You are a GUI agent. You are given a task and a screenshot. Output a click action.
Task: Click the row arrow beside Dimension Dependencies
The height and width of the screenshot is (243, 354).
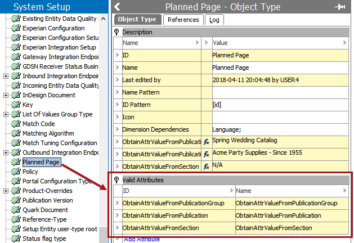[x=117, y=129]
